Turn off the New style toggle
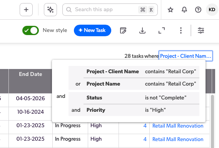Image resolution: width=219 pixels, height=148 pixels. [30, 30]
